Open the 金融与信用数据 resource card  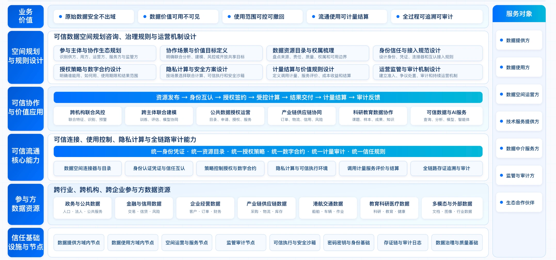point(144,208)
